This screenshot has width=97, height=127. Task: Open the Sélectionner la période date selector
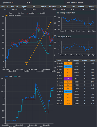click(x=81, y=3)
